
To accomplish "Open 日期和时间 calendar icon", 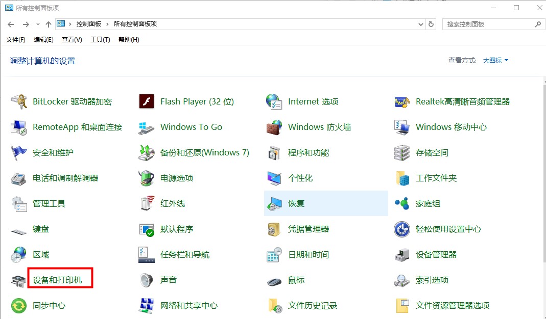I will 274,255.
